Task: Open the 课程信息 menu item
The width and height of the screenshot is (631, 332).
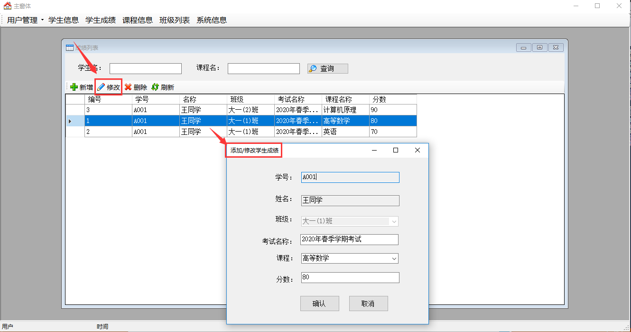Action: (x=138, y=20)
